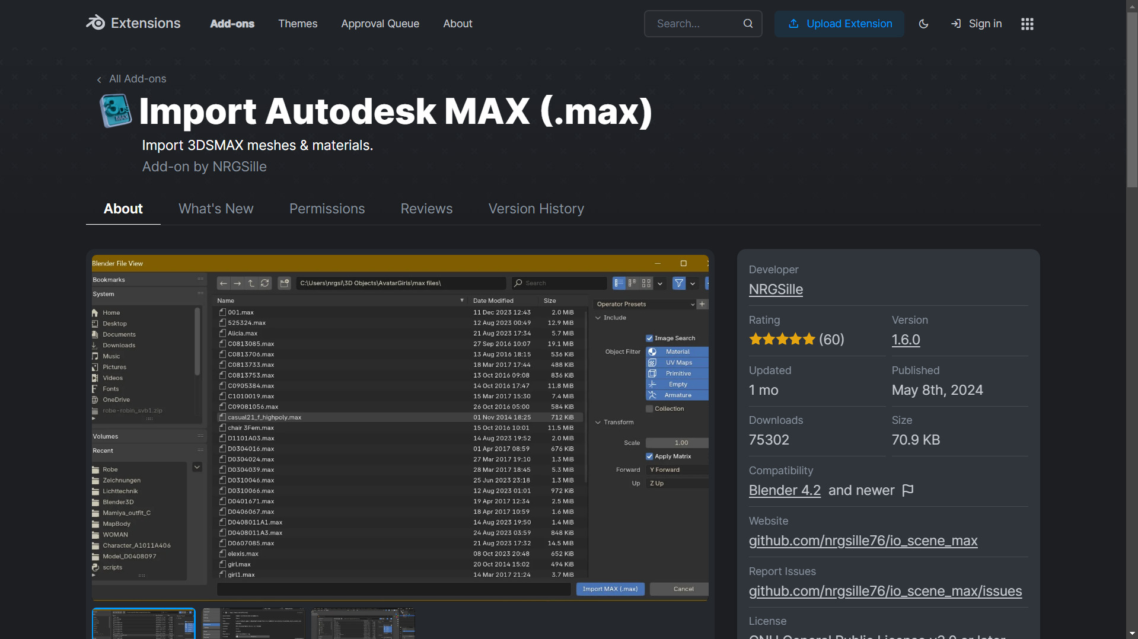Switch to the About tab
The width and height of the screenshot is (1138, 639).
tap(123, 209)
